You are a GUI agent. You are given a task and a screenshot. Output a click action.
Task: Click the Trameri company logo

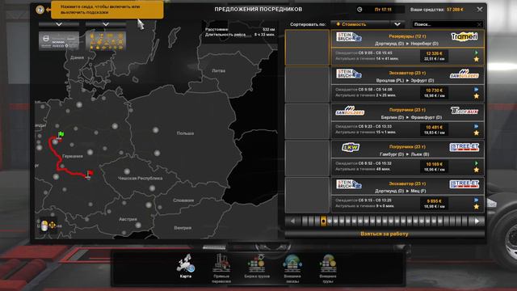pos(464,37)
